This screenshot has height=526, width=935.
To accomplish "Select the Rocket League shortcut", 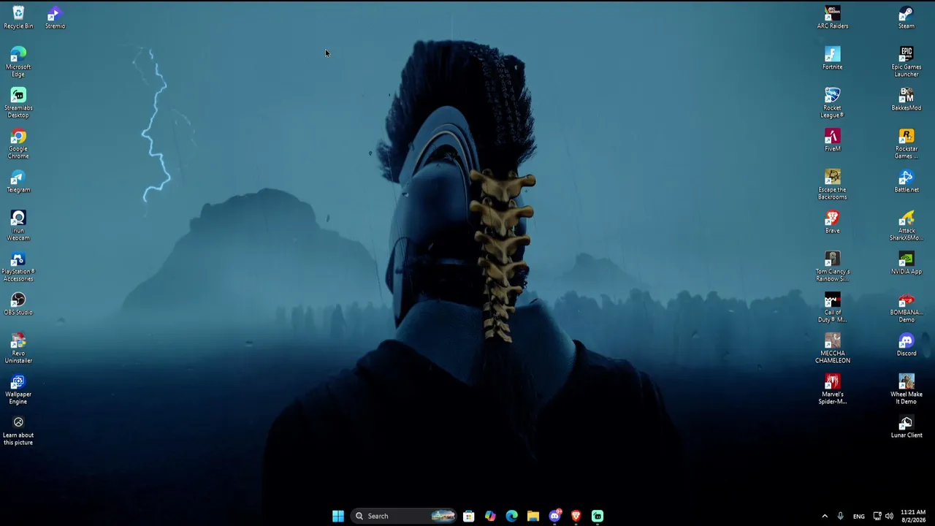I will 833,103.
